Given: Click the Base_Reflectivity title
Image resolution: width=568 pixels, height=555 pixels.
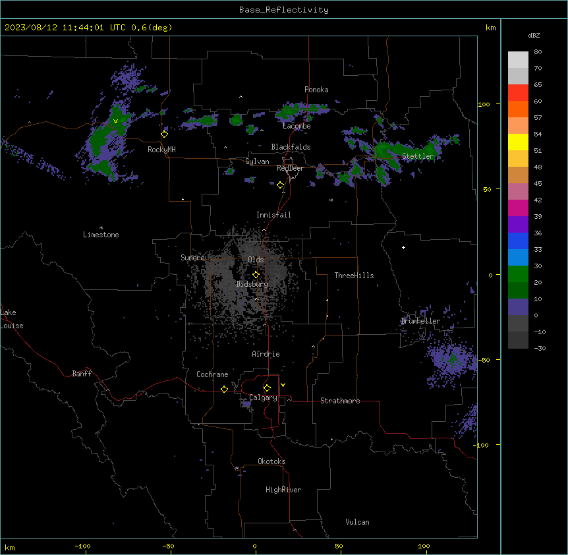Looking at the screenshot, I should pos(284,10).
